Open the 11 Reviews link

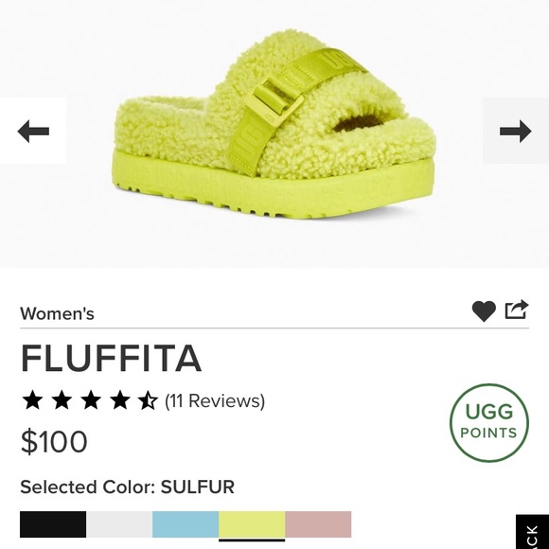215,401
